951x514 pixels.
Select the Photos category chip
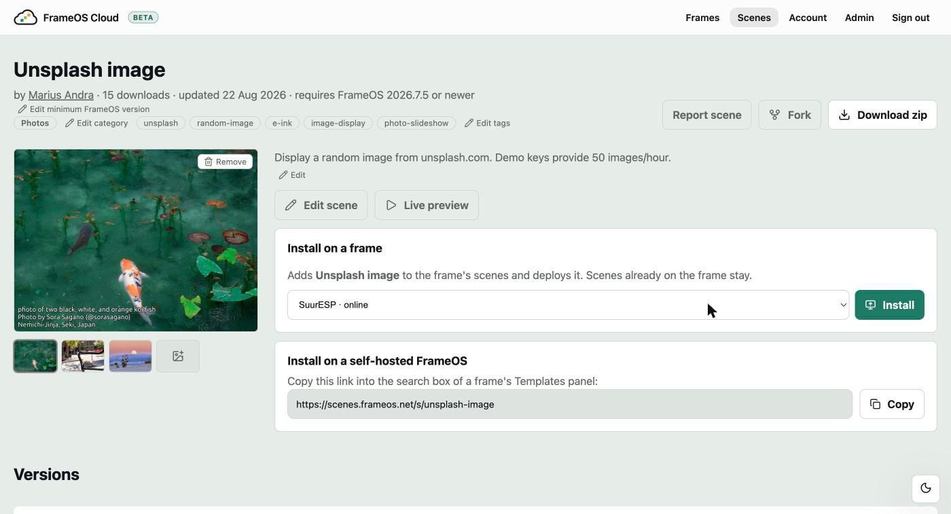(35, 123)
